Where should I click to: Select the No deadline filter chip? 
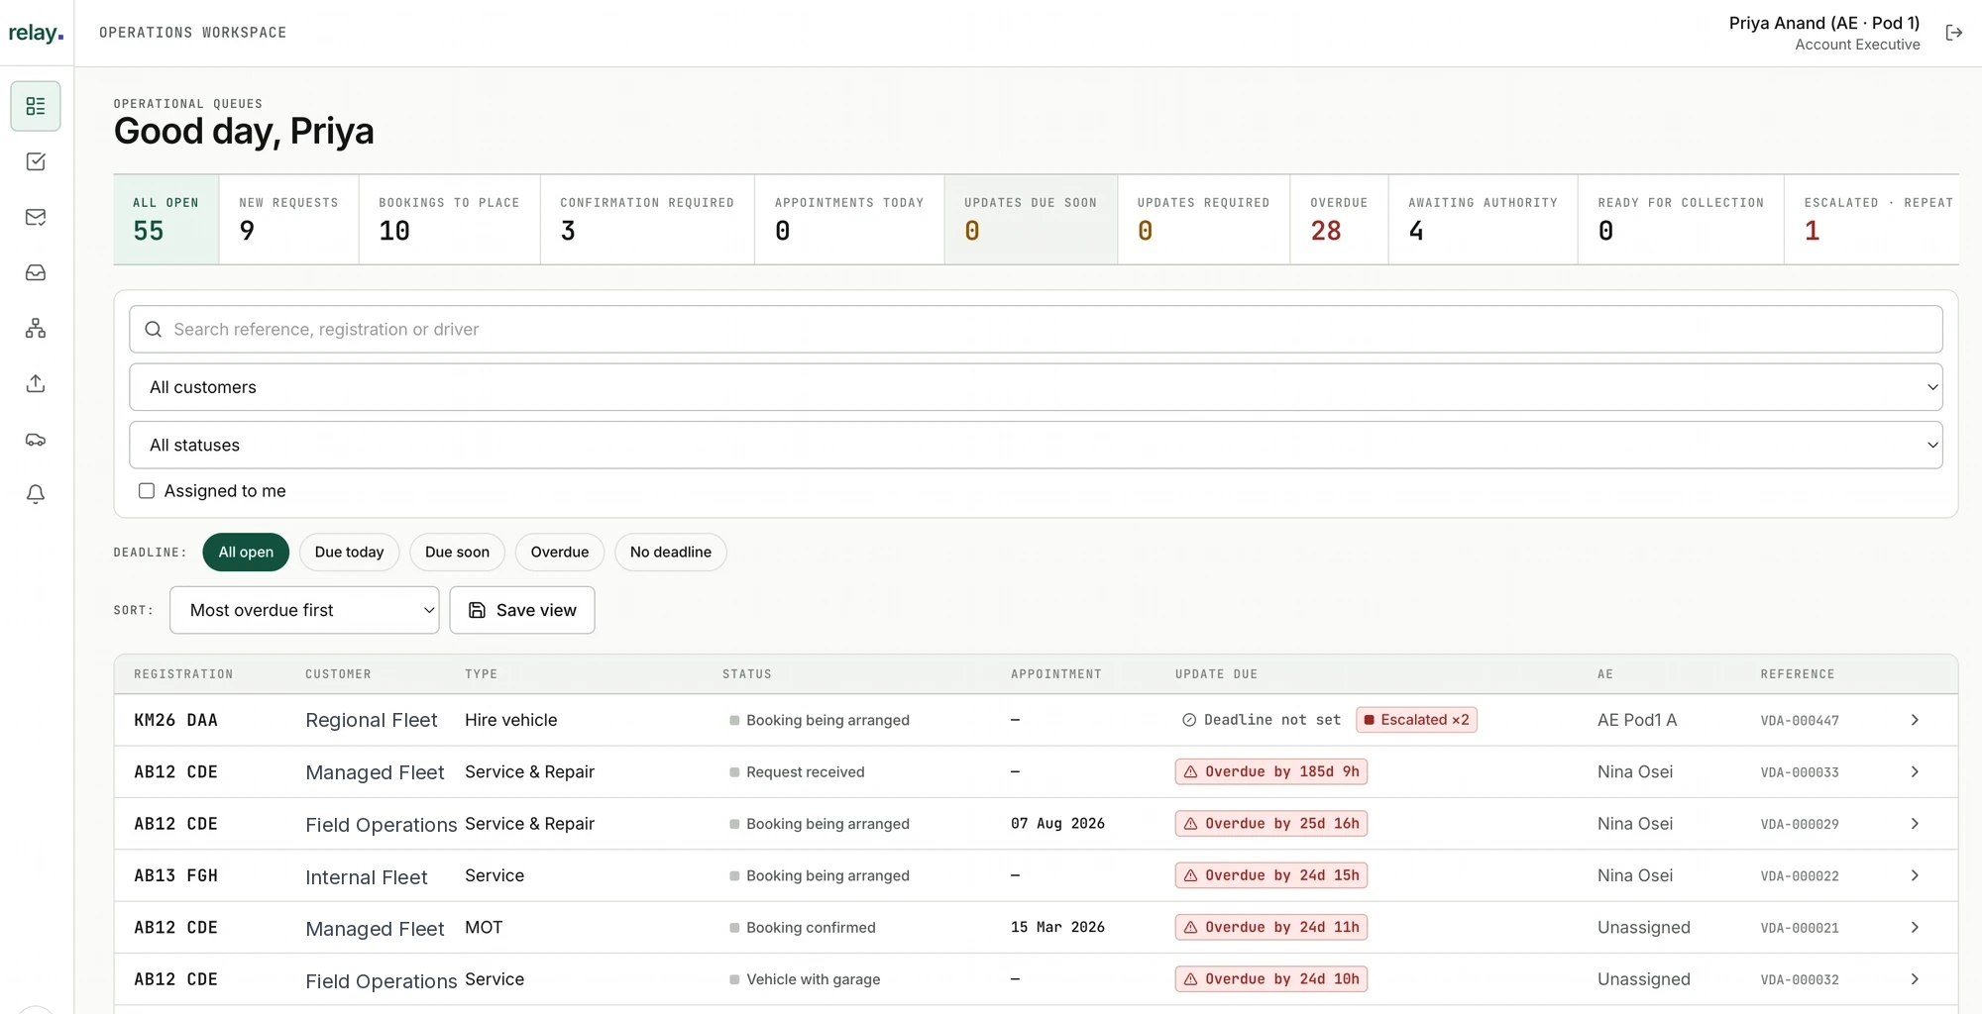tap(671, 553)
